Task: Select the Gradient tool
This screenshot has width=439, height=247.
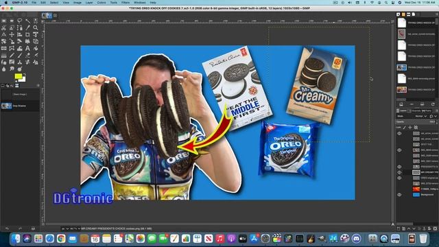Action: [x=3, y=56]
